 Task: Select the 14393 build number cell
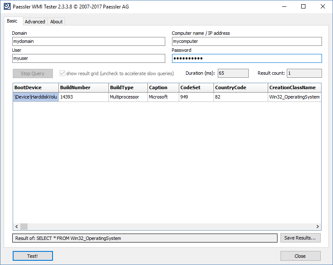pyautogui.click(x=83, y=97)
